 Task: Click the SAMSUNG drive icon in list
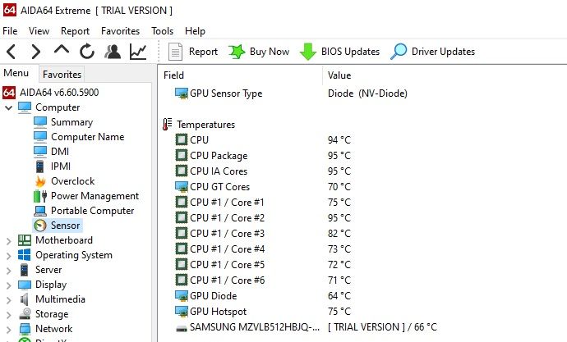182,327
